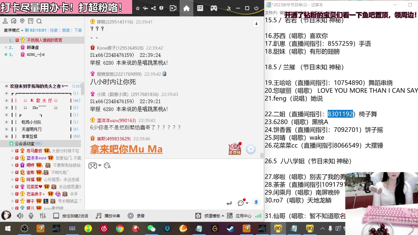Image resolution: width=418 pixels, height=235 pixels.
Task: Open the 麦序模式 mode dropdown
Action: (x=13, y=30)
